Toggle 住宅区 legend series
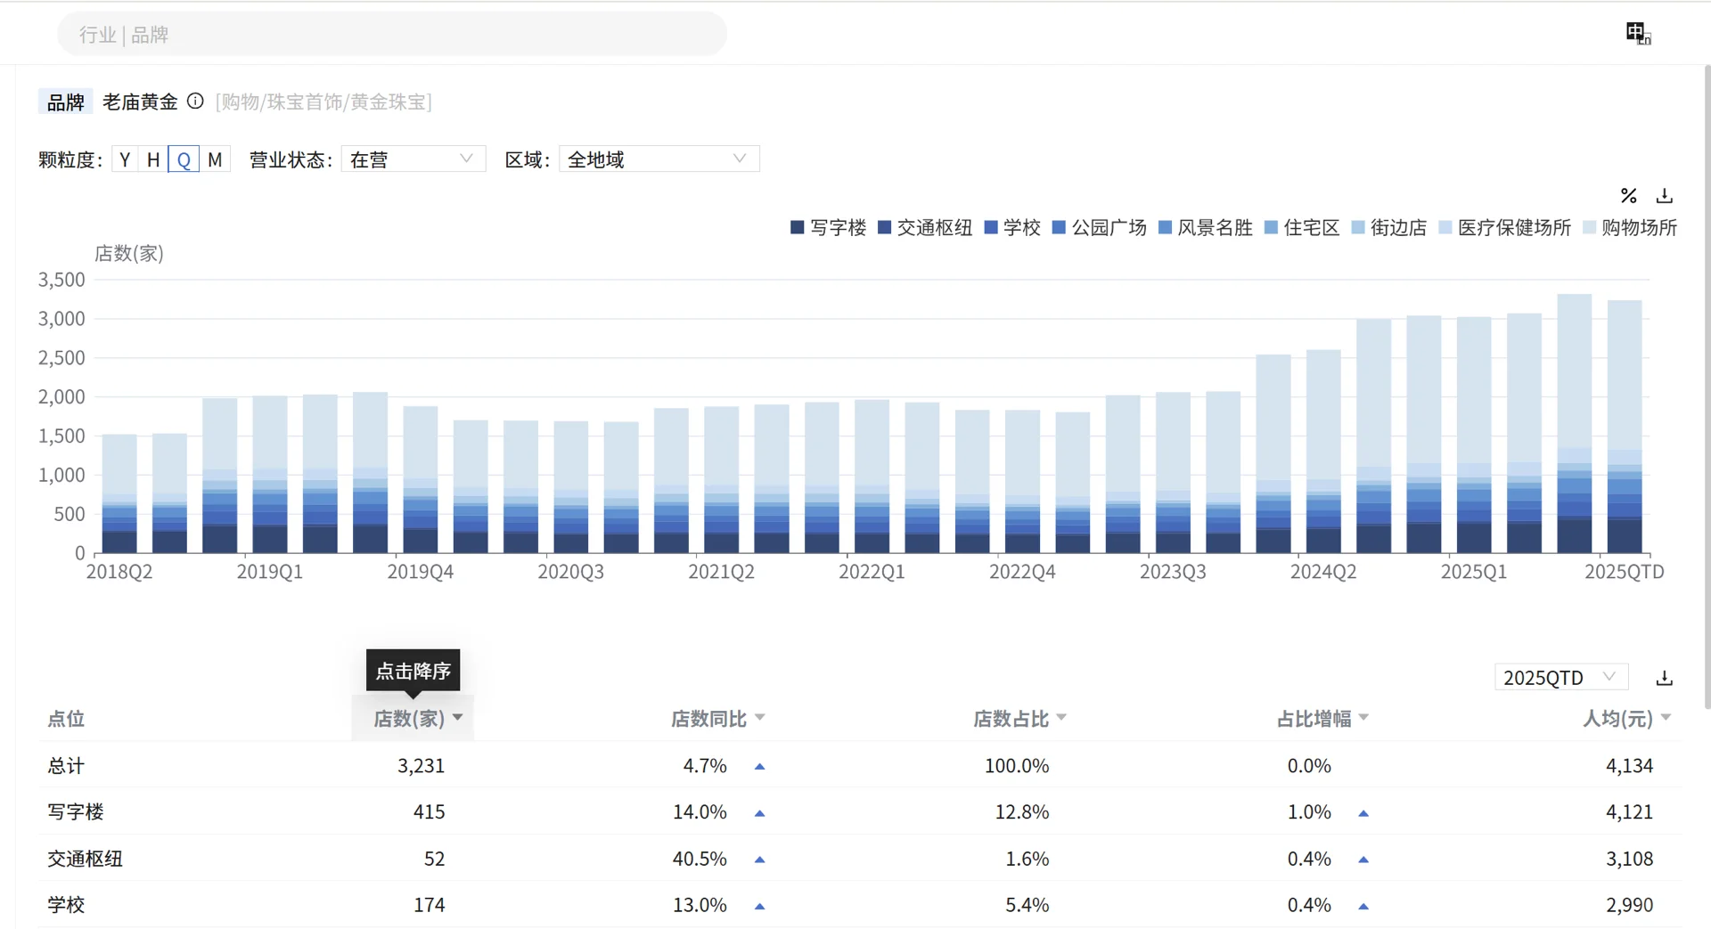Viewport: 1711px width, 929px height. click(x=1302, y=227)
